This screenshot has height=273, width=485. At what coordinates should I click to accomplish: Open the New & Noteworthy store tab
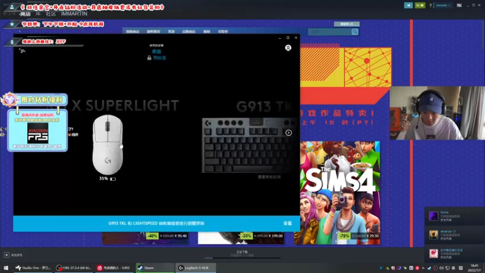point(153,32)
